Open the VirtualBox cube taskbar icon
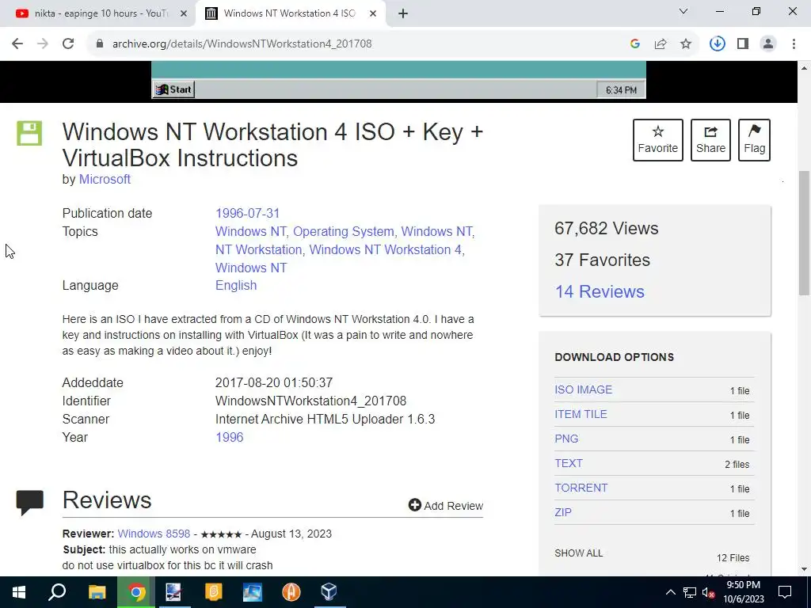Viewport: 811px width, 608px height. tap(329, 592)
